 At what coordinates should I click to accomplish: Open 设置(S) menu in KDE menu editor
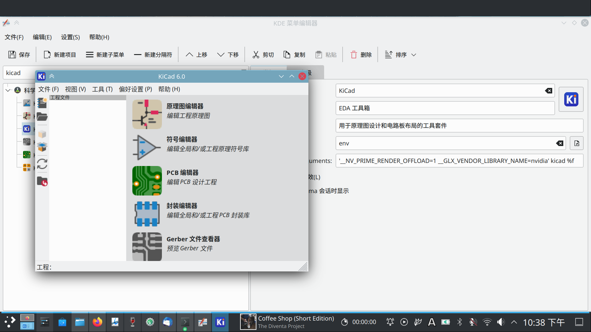pos(70,37)
